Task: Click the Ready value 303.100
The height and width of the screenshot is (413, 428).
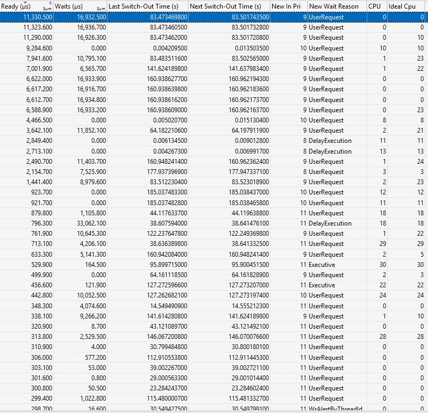Action: (41, 368)
